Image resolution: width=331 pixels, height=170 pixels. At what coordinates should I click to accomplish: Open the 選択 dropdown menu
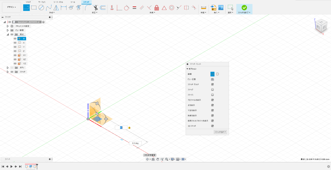coord(231,12)
